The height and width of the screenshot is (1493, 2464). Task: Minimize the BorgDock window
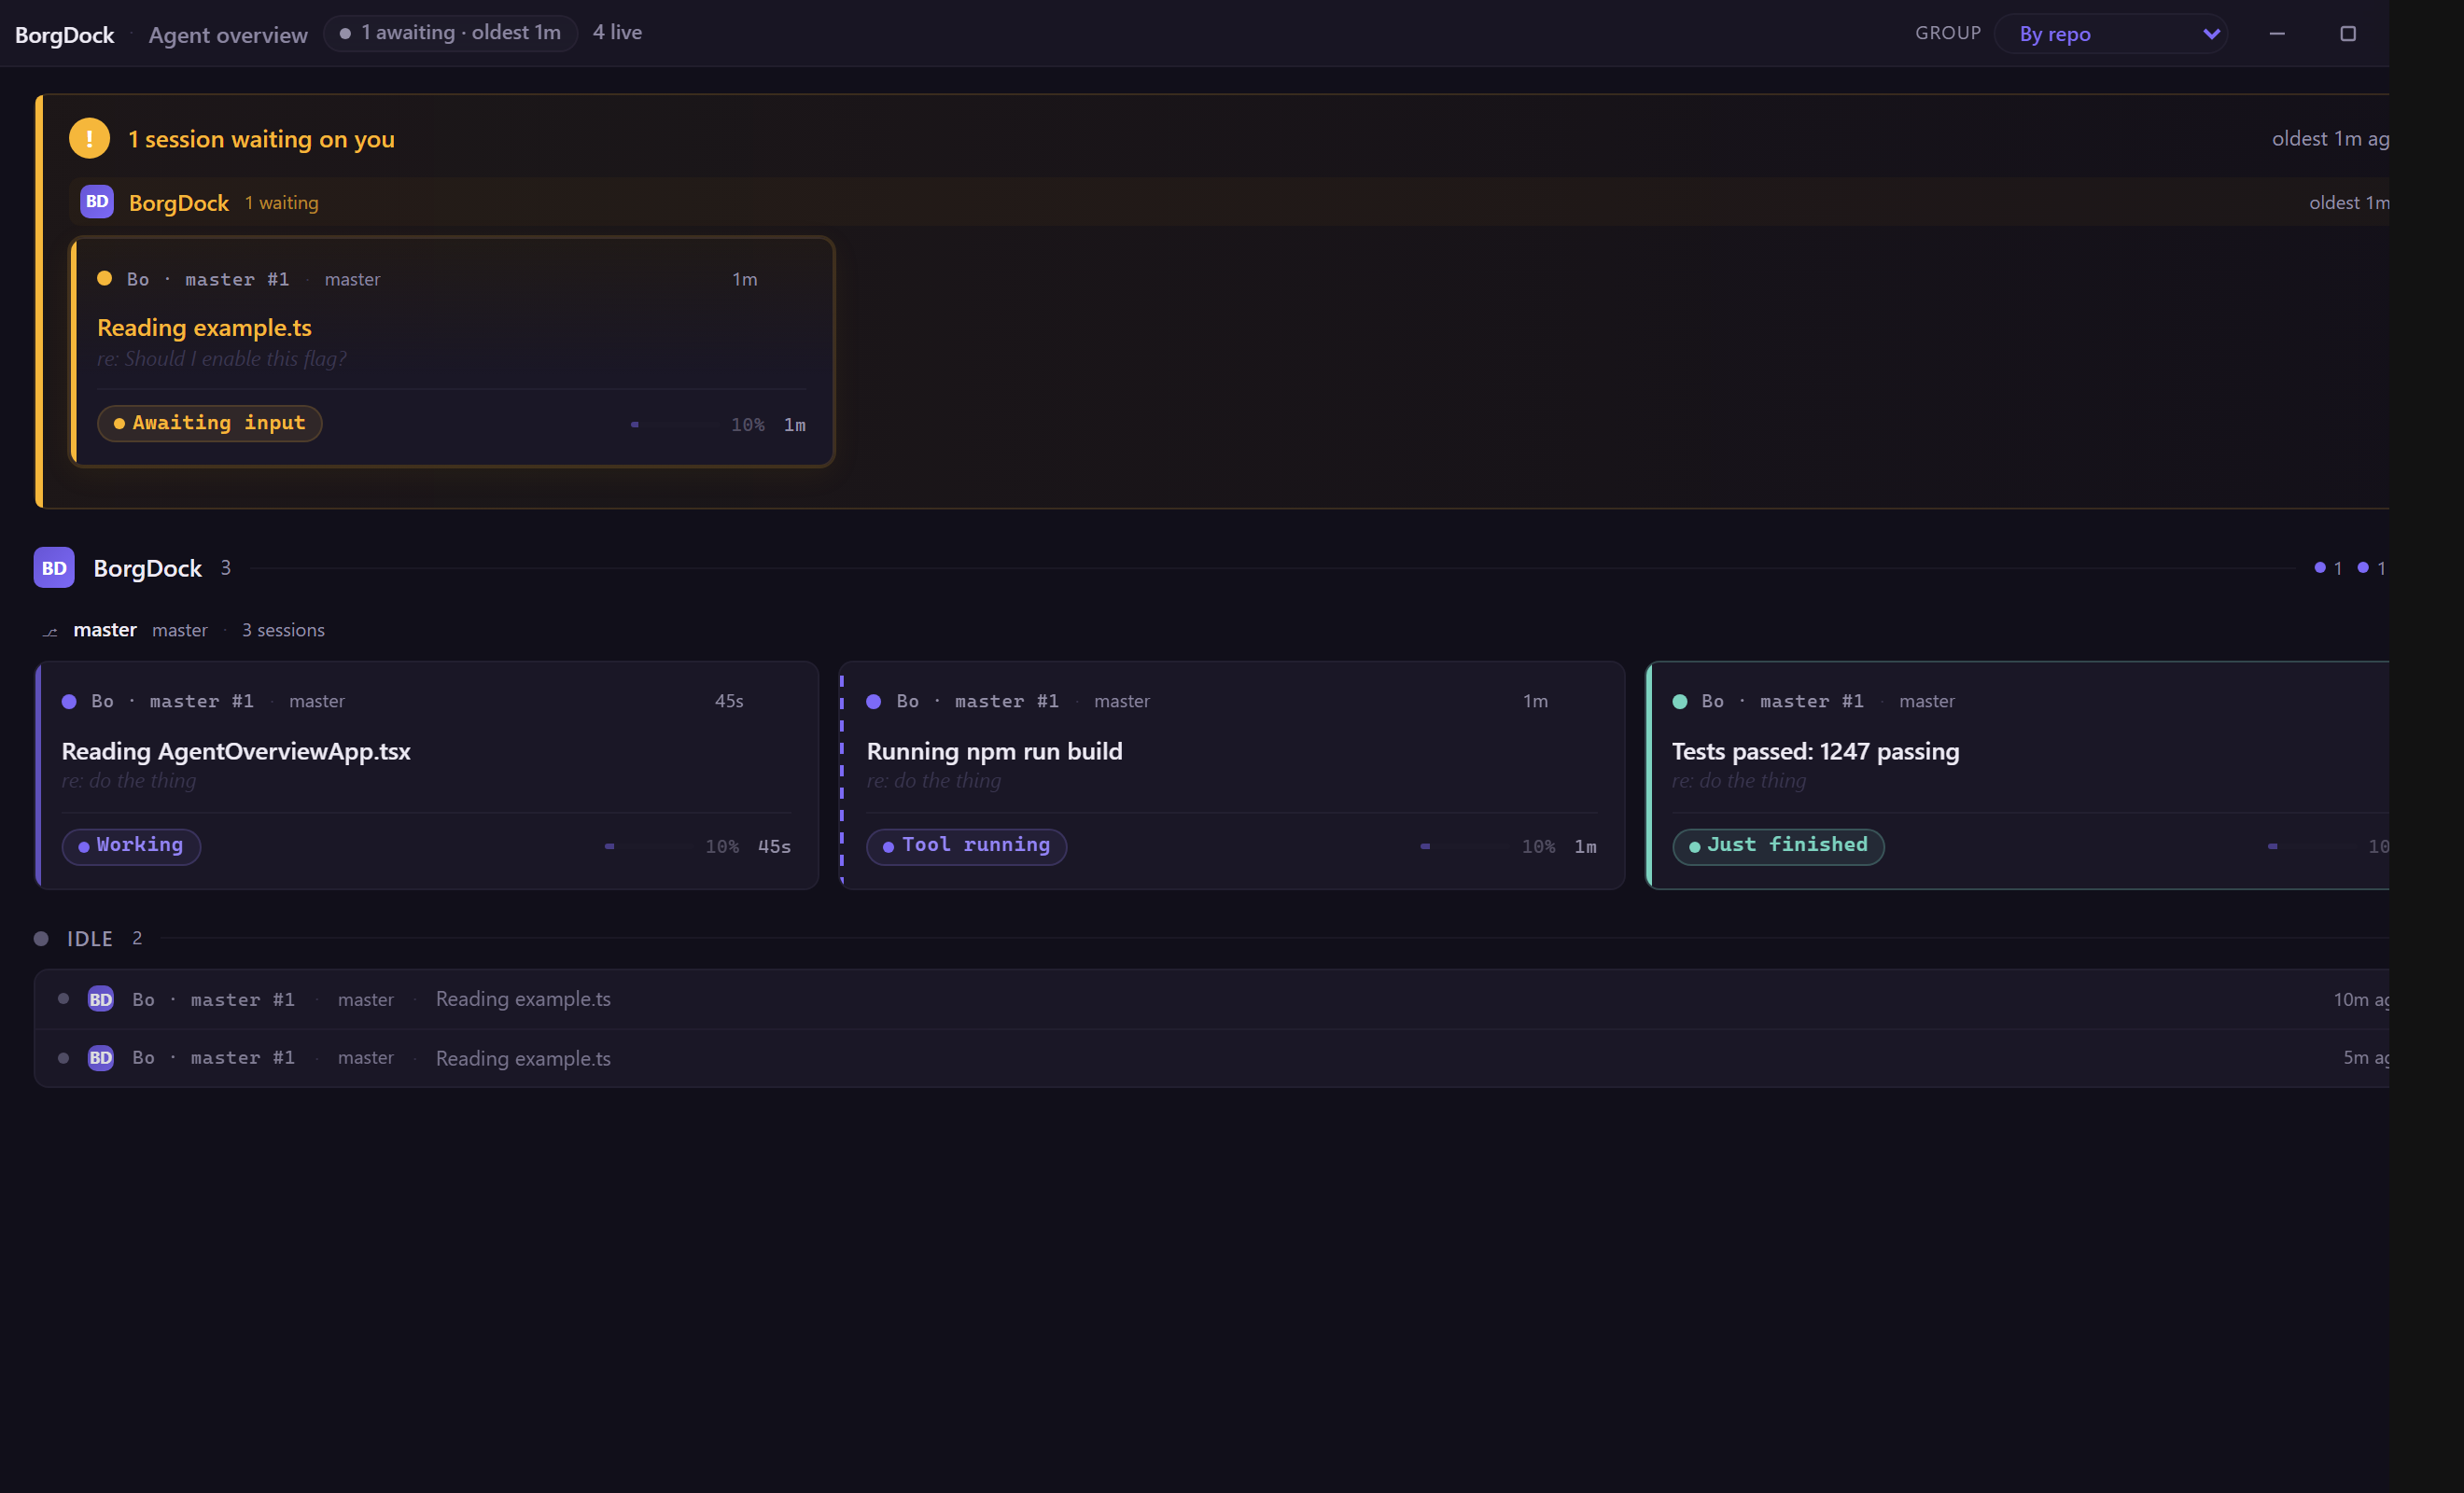coord(2277,33)
